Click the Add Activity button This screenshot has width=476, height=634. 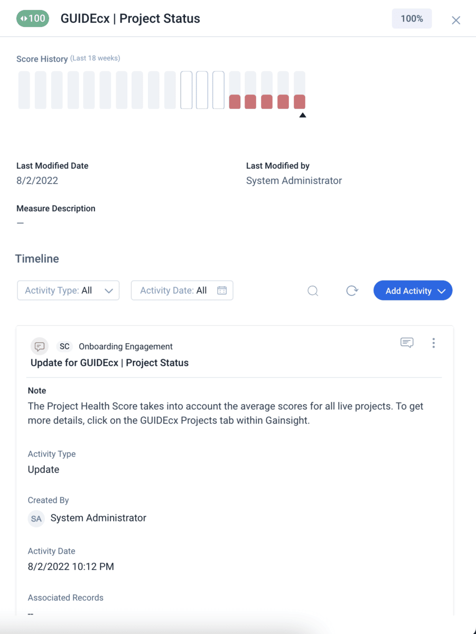click(x=409, y=290)
